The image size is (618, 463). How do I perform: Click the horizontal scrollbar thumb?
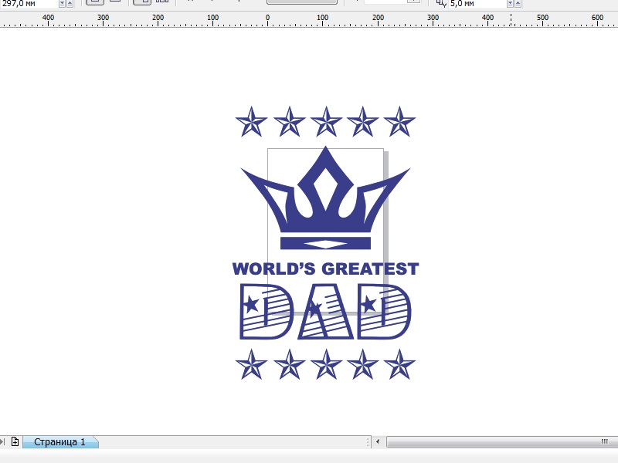[501, 441]
